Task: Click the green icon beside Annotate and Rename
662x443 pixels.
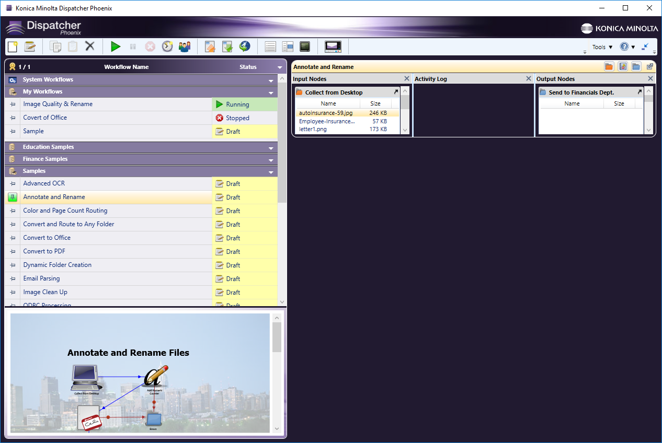Action: [13, 197]
